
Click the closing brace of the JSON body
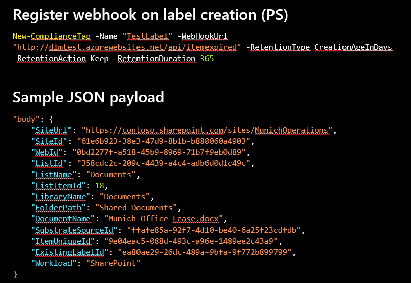15,274
